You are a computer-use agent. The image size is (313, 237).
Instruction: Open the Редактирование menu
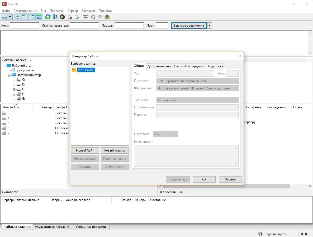pos(25,11)
